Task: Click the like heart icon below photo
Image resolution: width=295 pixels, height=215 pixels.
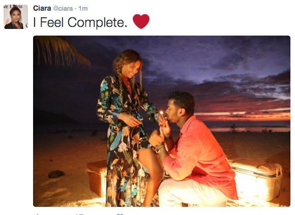Action: point(120,214)
